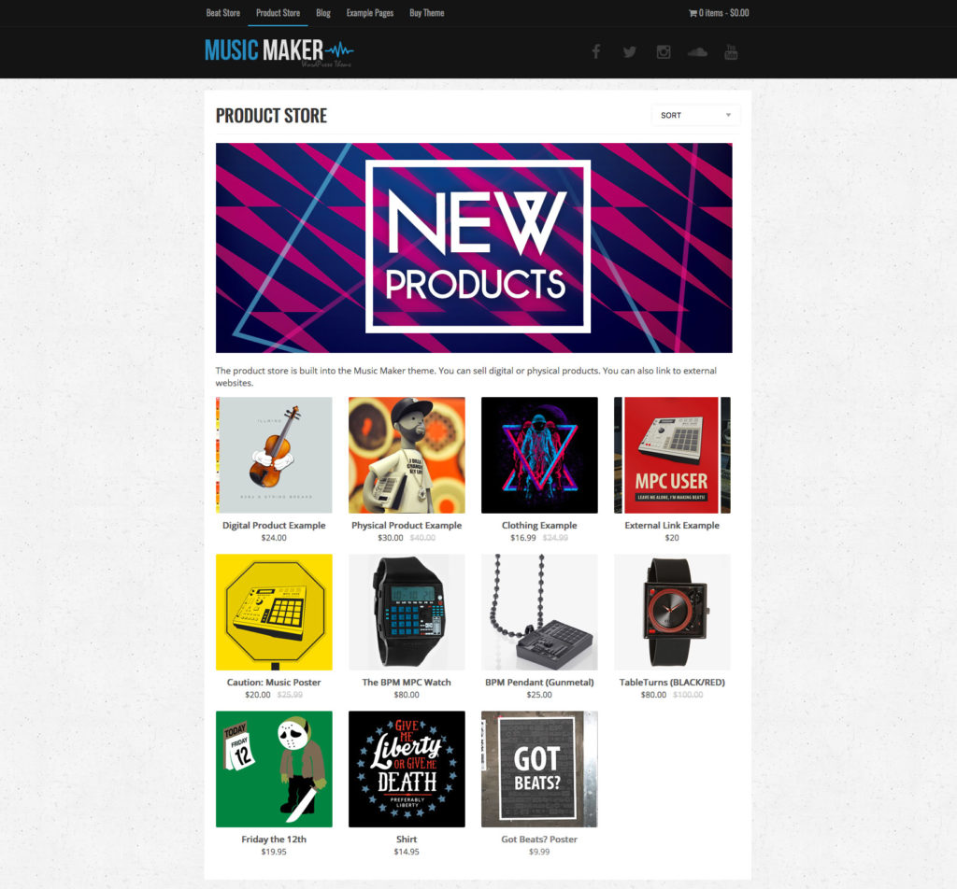Viewport: 957px width, 889px height.
Task: Open the Clothing Example thumbnail
Action: click(x=539, y=455)
